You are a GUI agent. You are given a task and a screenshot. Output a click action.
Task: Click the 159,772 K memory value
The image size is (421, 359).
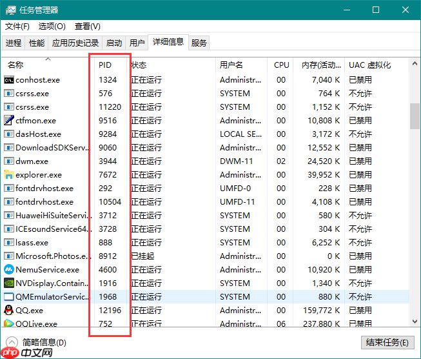point(321,311)
